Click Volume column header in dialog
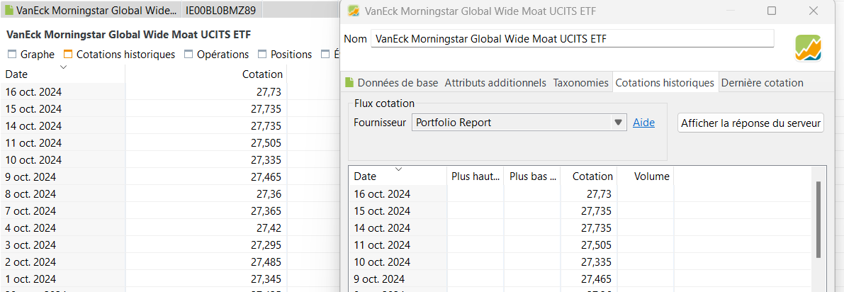This screenshot has width=844, height=292. point(646,176)
